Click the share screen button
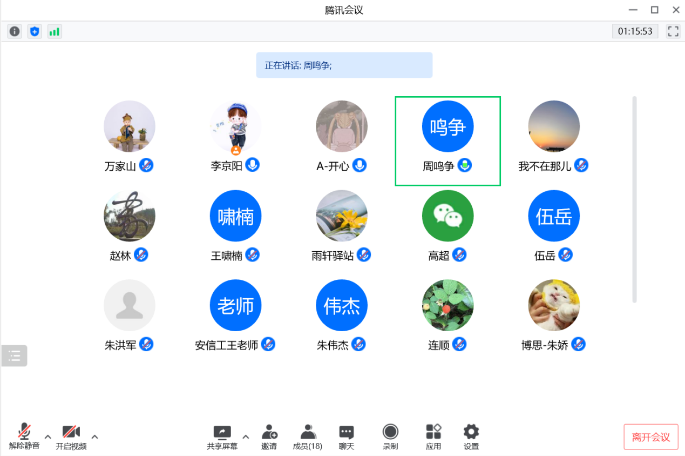Screen dimensions: 685x456 click(x=222, y=437)
